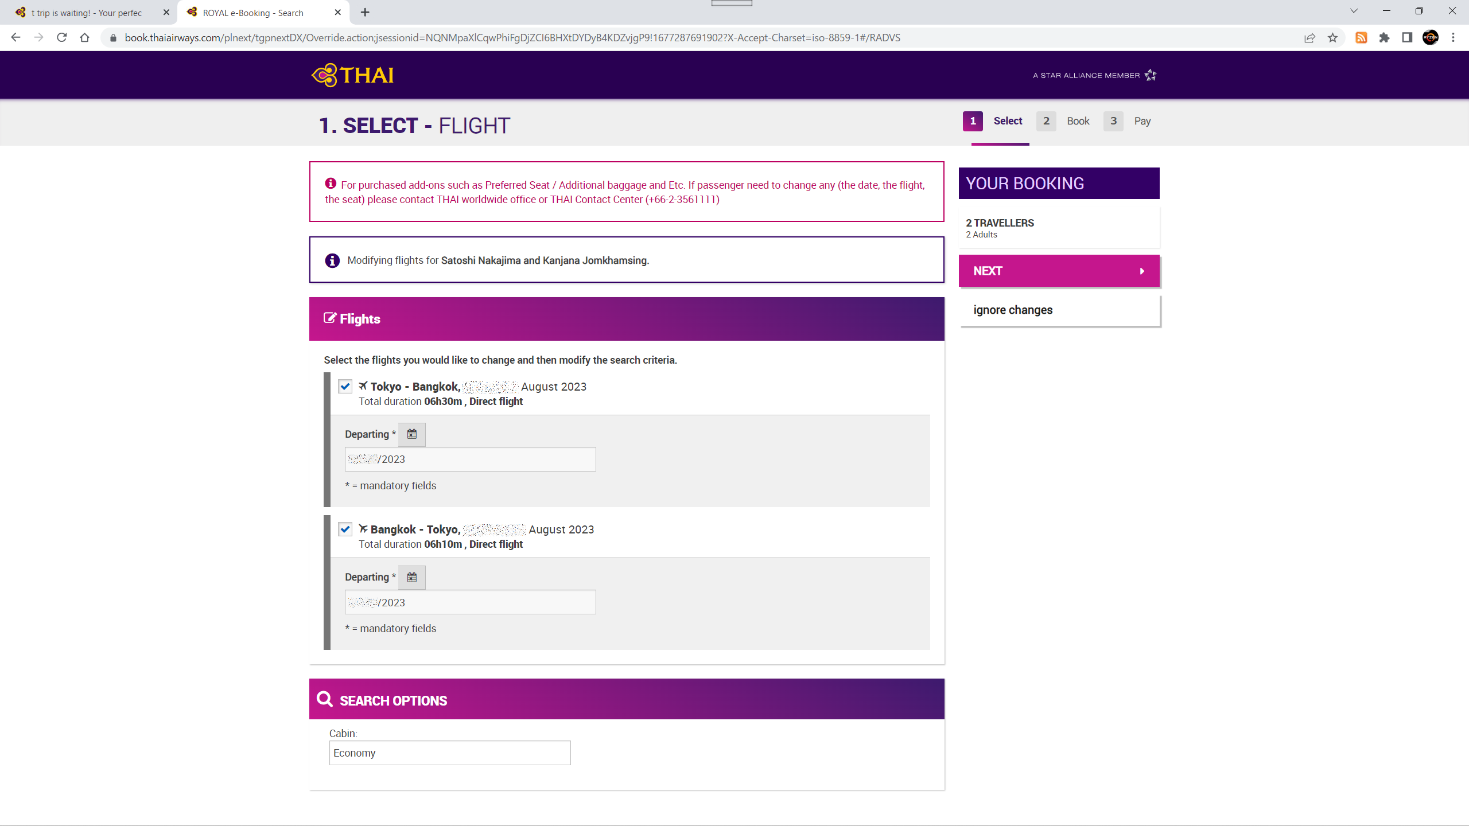
Task: Open the RSS feed extension icon
Action: (1361, 38)
